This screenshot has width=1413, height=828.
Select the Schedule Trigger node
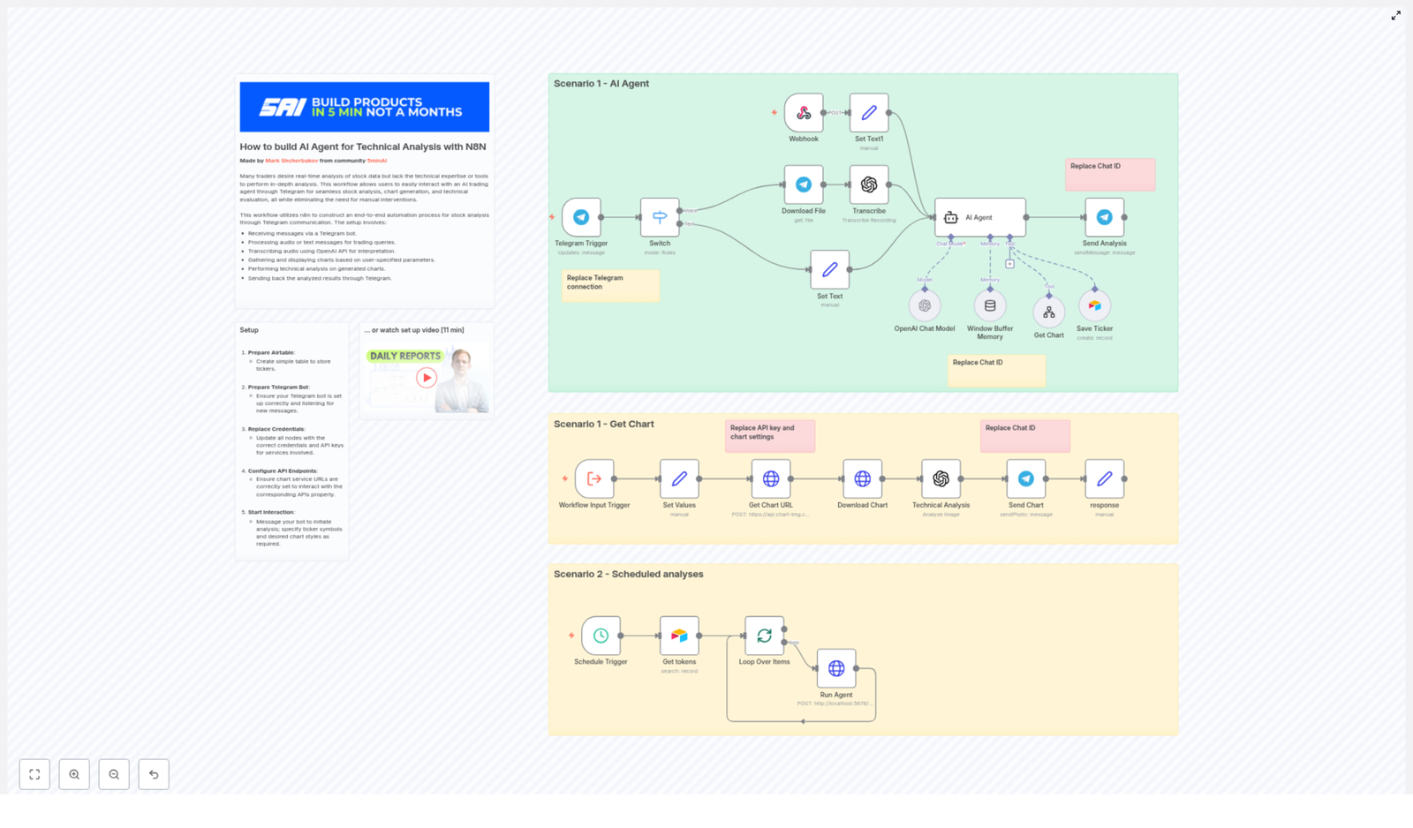600,635
